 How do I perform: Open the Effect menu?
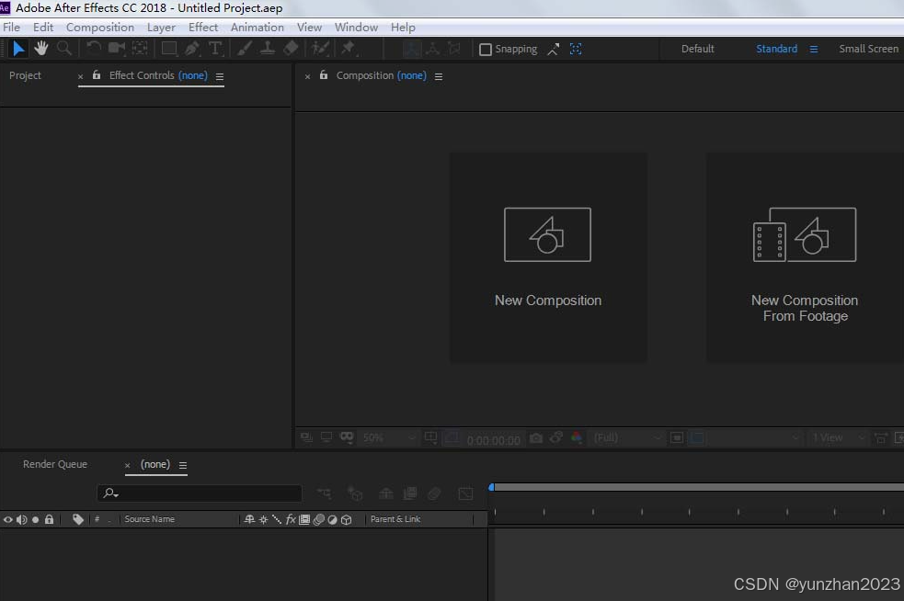(x=203, y=27)
